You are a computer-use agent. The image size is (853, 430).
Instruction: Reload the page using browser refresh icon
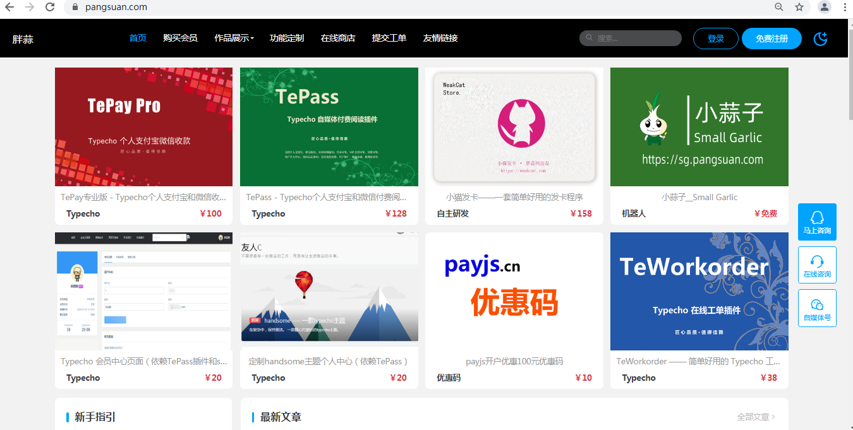point(50,7)
